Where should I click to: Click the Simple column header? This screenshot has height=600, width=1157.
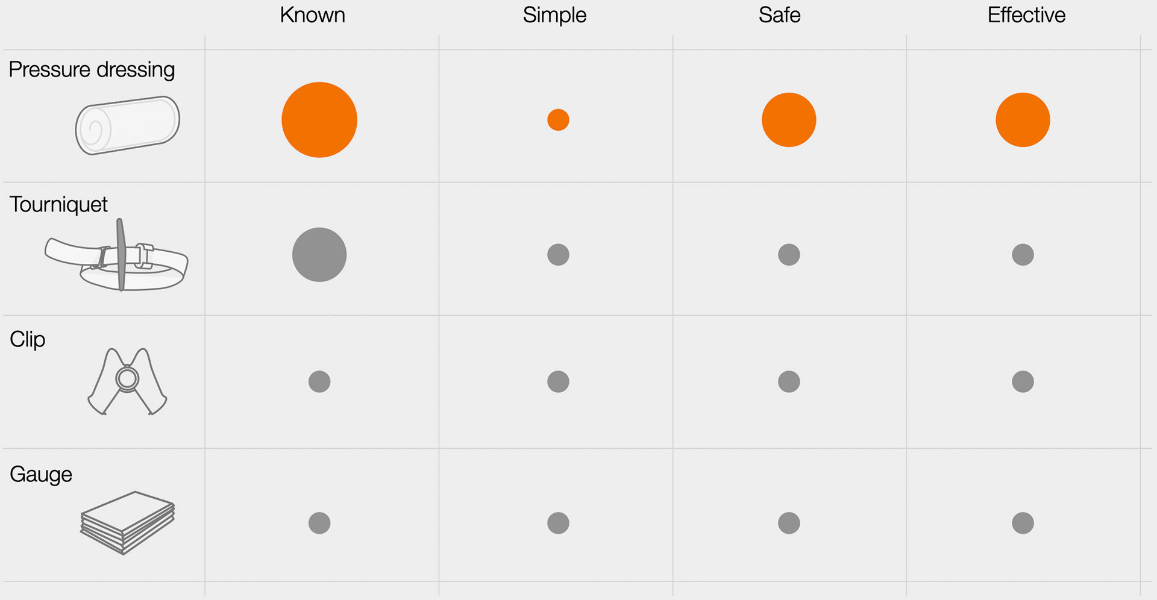coord(554,15)
